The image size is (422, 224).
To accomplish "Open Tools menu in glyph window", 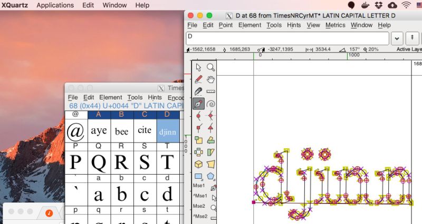I will tap(274, 25).
